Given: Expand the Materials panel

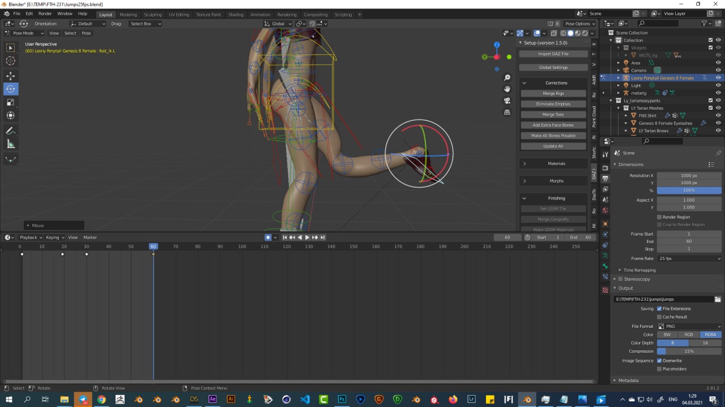Looking at the screenshot, I should [553, 163].
